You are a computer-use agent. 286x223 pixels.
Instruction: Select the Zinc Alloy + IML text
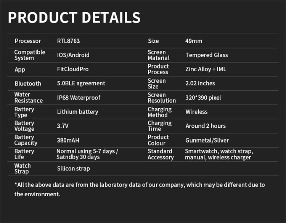(x=206, y=69)
